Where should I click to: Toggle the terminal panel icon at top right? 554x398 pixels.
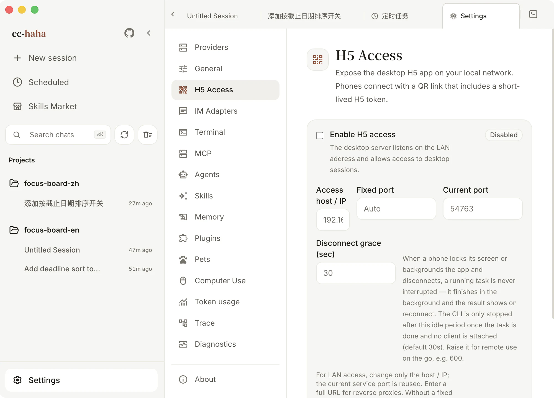click(x=533, y=14)
